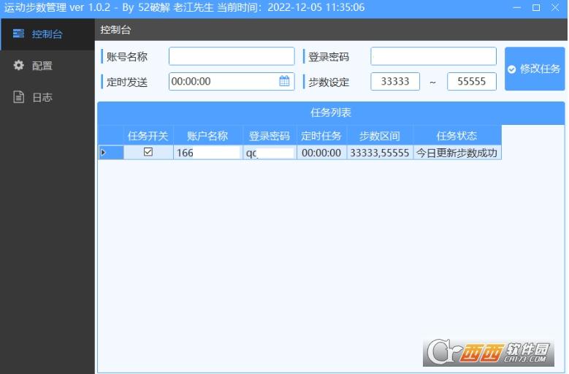Viewport: 569px width, 374px height.
Task: Click the 登录密码 cell in task row
Action: 270,153
